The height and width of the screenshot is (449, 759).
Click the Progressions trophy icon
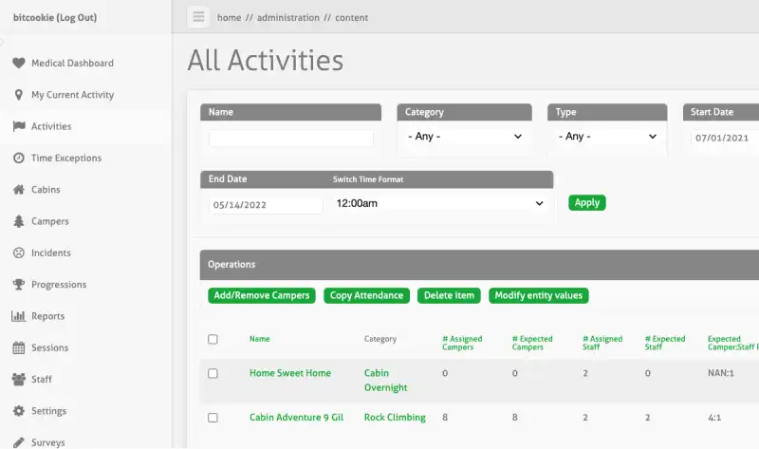pyautogui.click(x=18, y=285)
